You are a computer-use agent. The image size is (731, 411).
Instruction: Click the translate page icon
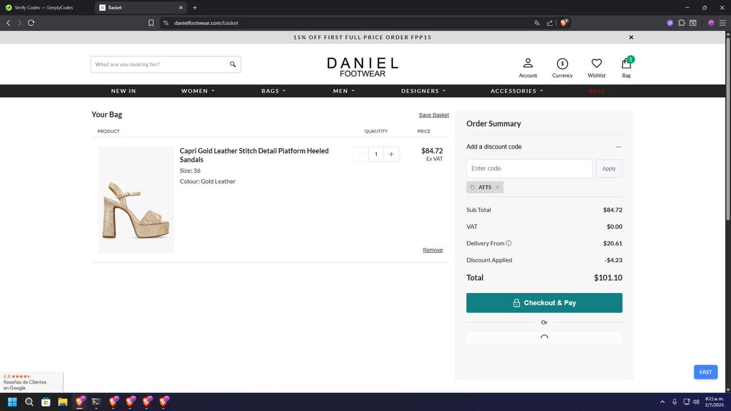537,23
